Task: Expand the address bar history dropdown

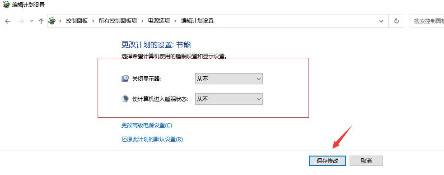Action: pos(381,21)
